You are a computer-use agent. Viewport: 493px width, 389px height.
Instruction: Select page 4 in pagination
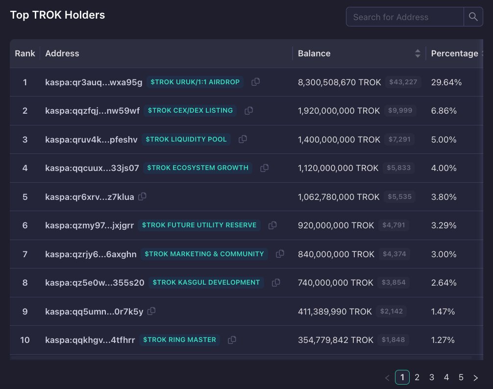click(446, 377)
